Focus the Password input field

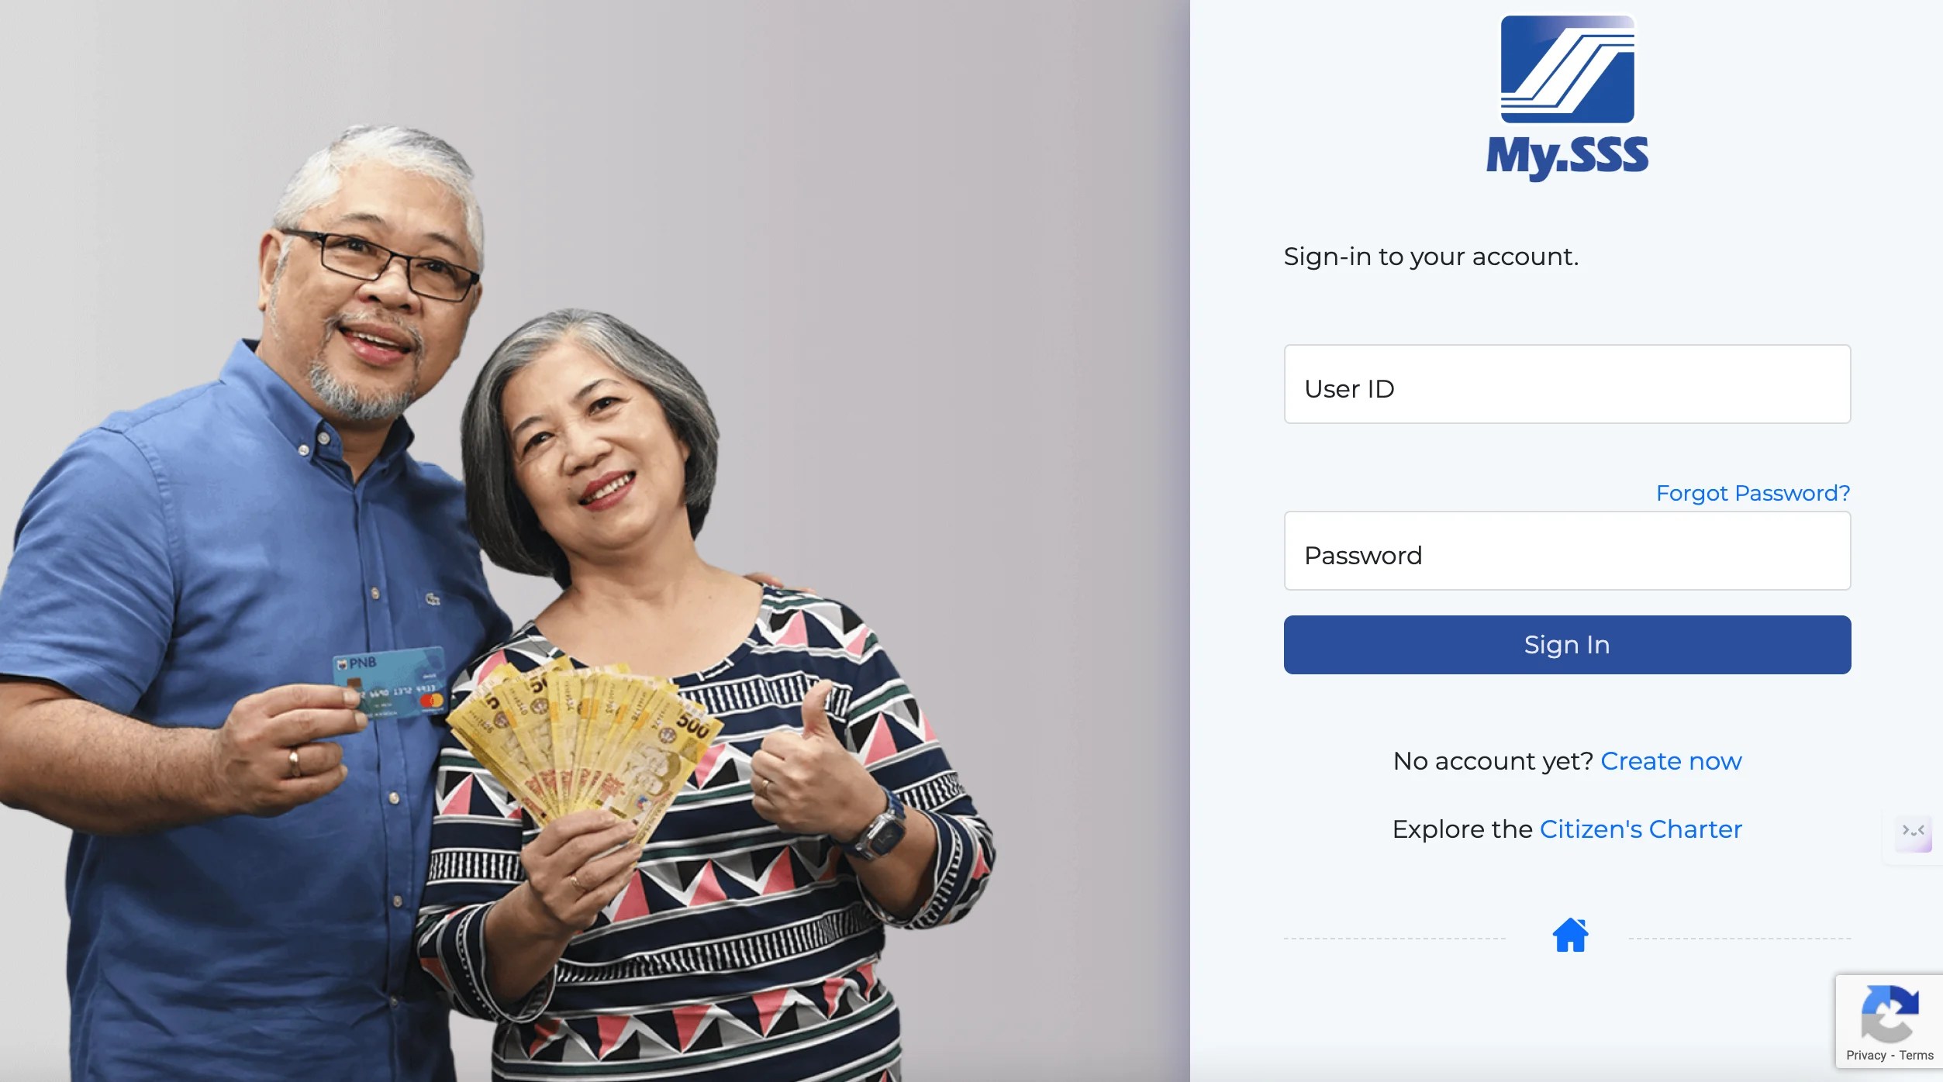(x=1567, y=551)
